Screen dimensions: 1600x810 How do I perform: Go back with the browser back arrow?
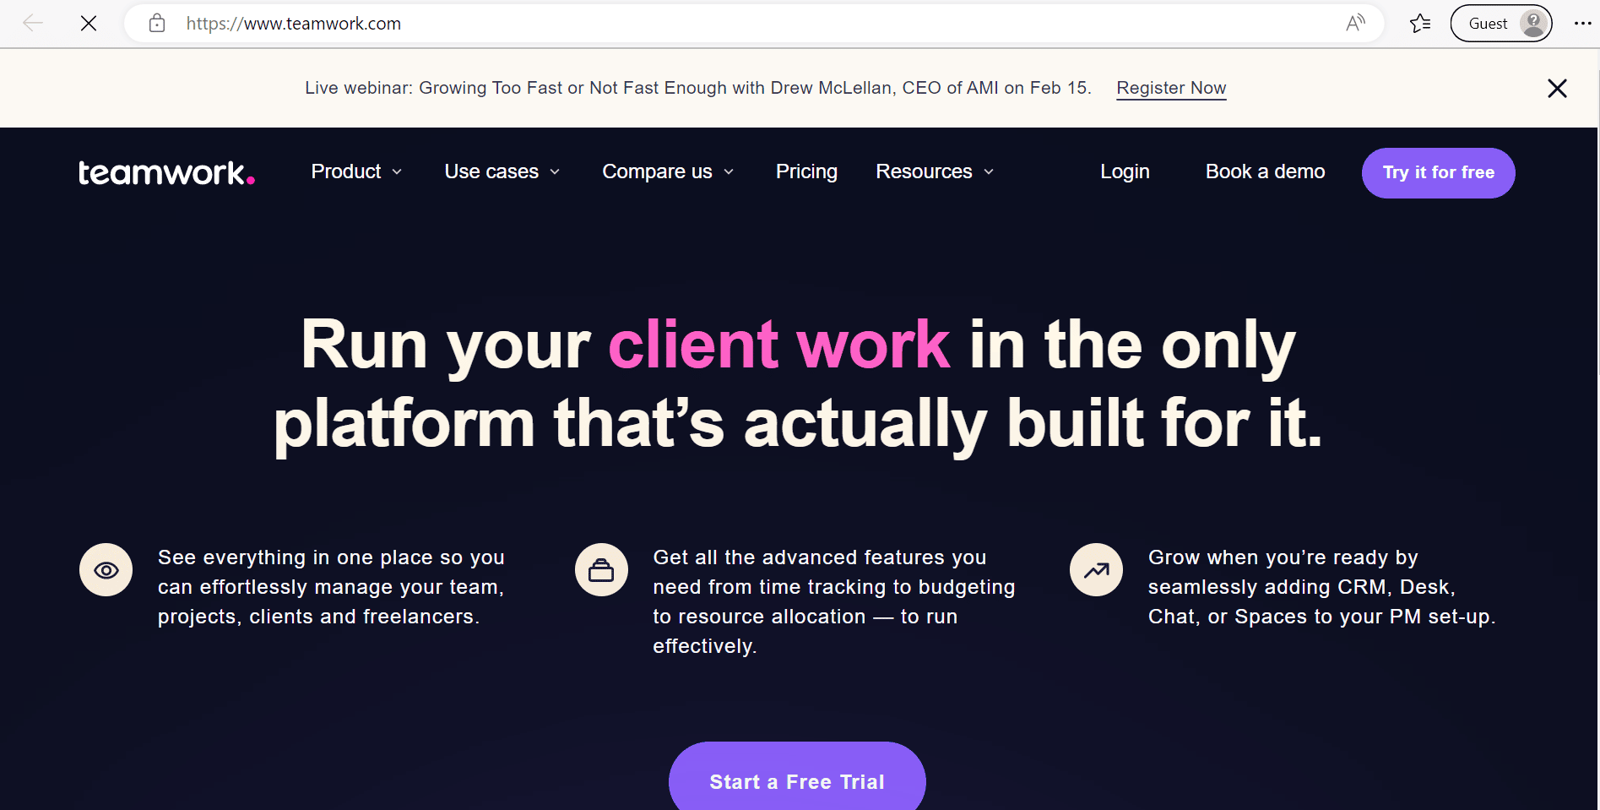(33, 24)
